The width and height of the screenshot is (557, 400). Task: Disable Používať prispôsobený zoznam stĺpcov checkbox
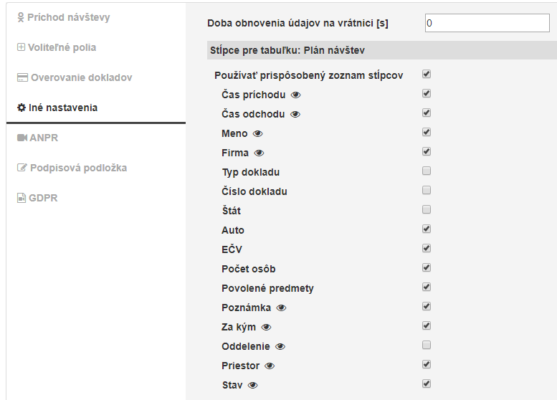click(x=427, y=74)
